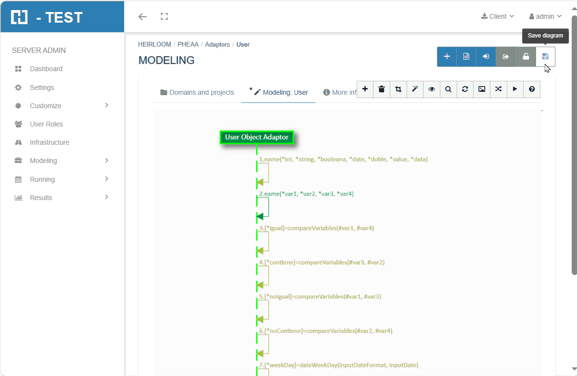Click the Save diagram icon
The image size is (577, 376).
click(x=545, y=57)
